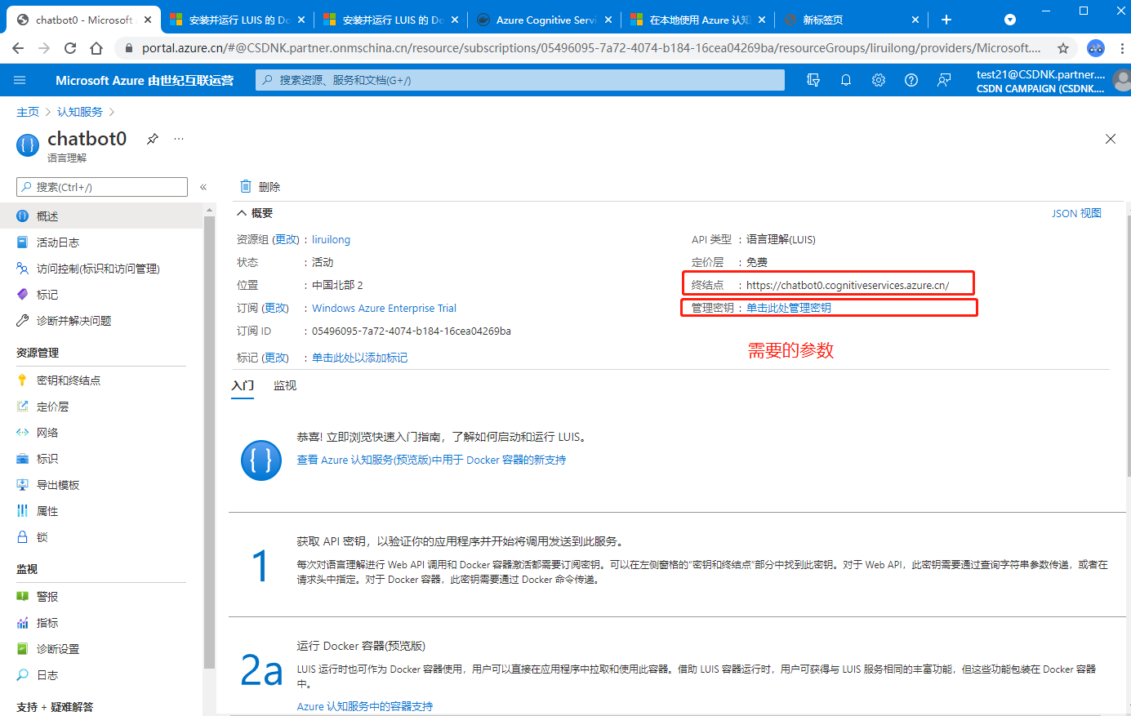Click the 属性 sidebar icon
Image resolution: width=1131 pixels, height=716 pixels.
point(23,511)
